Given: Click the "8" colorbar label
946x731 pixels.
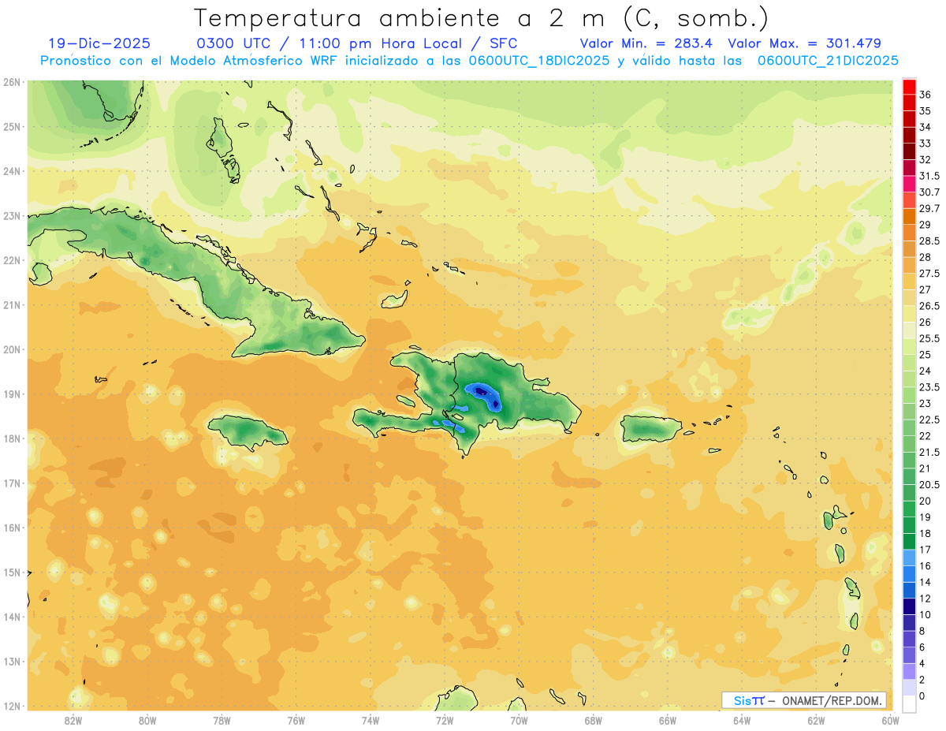Looking at the screenshot, I should (x=922, y=631).
